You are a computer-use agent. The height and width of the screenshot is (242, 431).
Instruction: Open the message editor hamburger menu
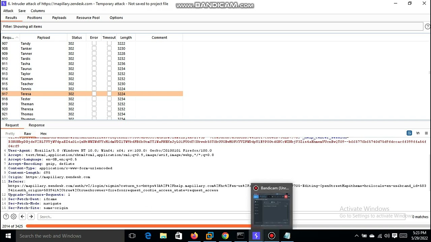426,133
